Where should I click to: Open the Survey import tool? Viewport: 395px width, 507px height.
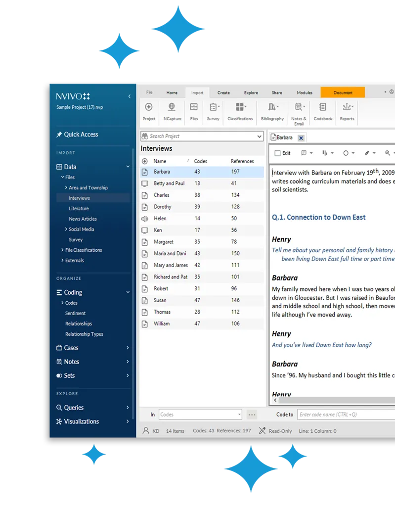[x=213, y=107]
